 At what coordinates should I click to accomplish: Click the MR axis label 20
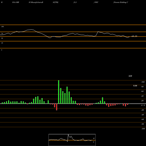pos(142,101)
